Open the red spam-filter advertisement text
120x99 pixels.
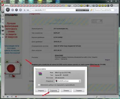click(x=11, y=30)
